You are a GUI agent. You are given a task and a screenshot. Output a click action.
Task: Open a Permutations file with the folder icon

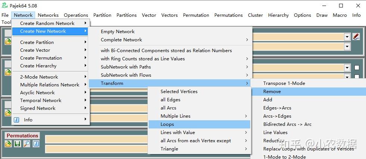click(8, 144)
